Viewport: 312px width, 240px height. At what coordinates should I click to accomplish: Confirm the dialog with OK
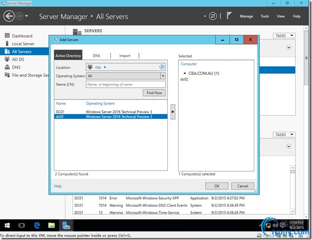(x=217, y=186)
